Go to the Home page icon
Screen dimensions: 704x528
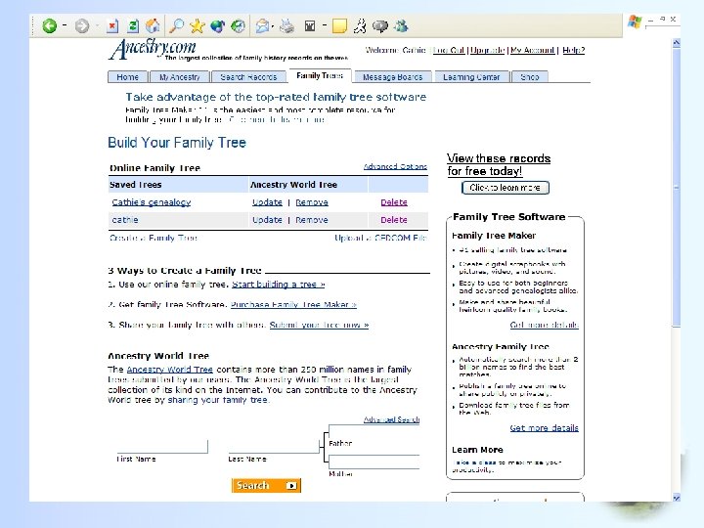[x=153, y=26]
